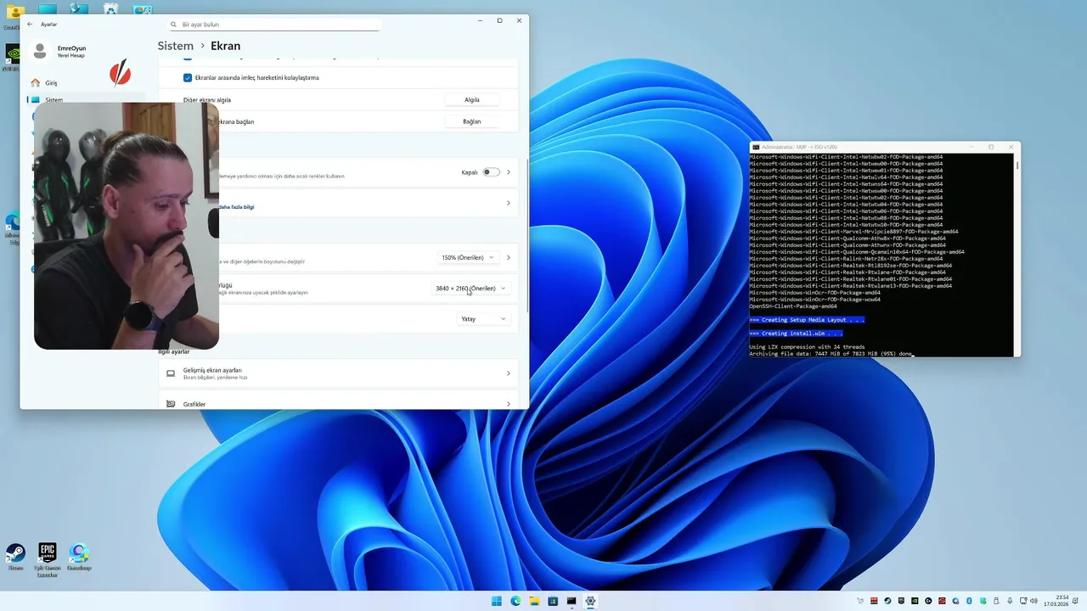Image resolution: width=1087 pixels, height=611 pixels.
Task: Toggle the night light switch labeled Kapalı
Action: coord(491,172)
